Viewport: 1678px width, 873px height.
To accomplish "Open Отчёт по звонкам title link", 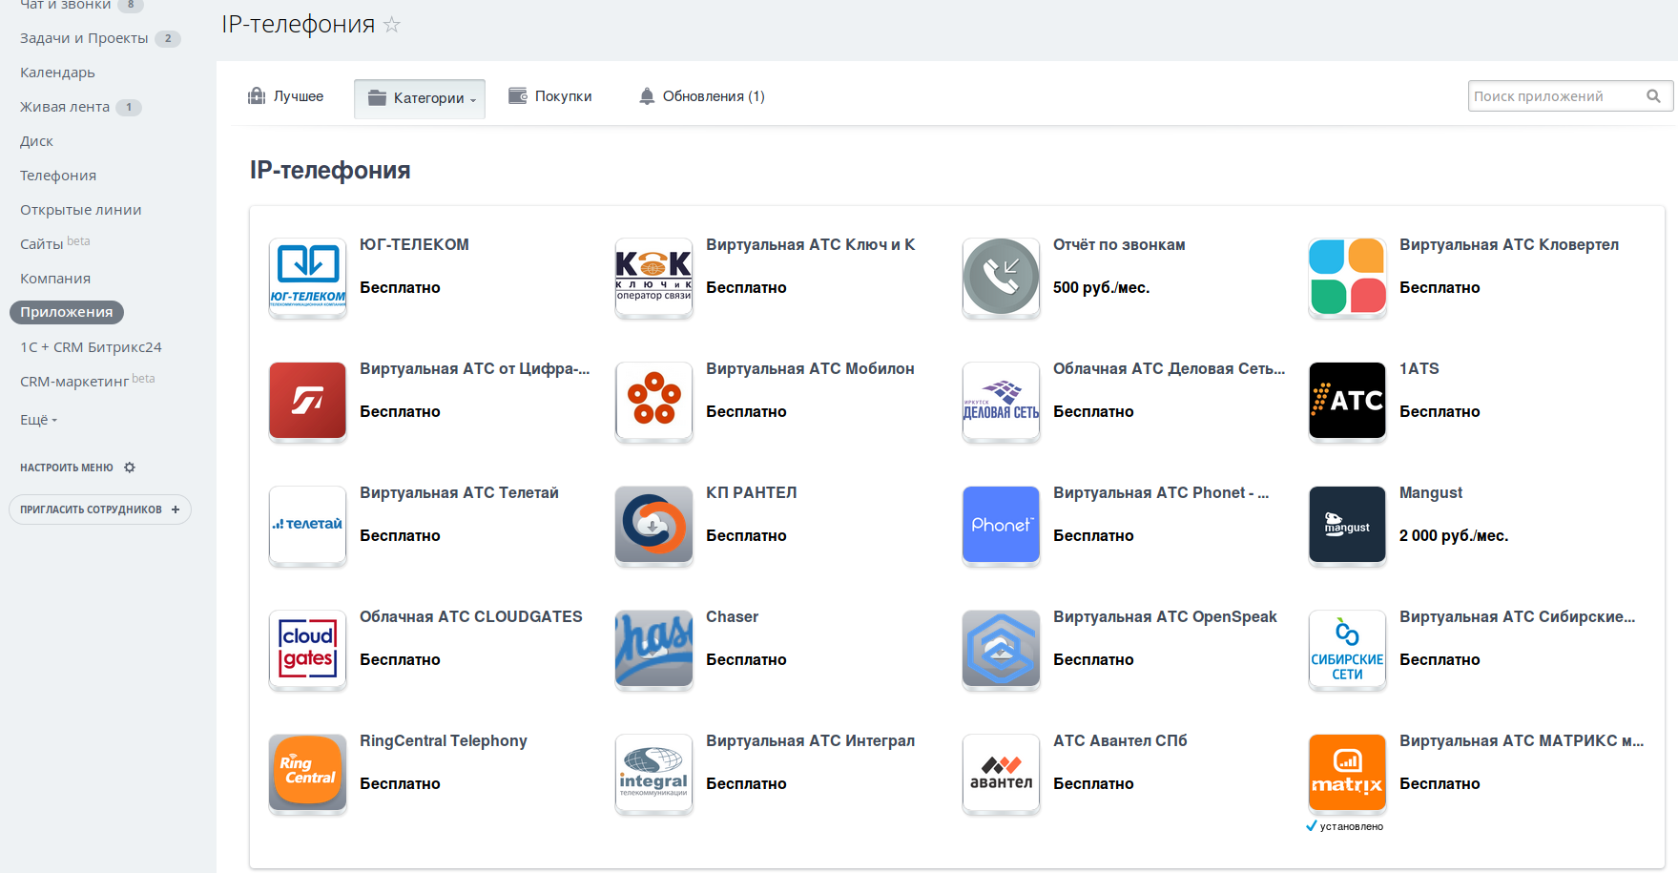I will pyautogui.click(x=1119, y=244).
